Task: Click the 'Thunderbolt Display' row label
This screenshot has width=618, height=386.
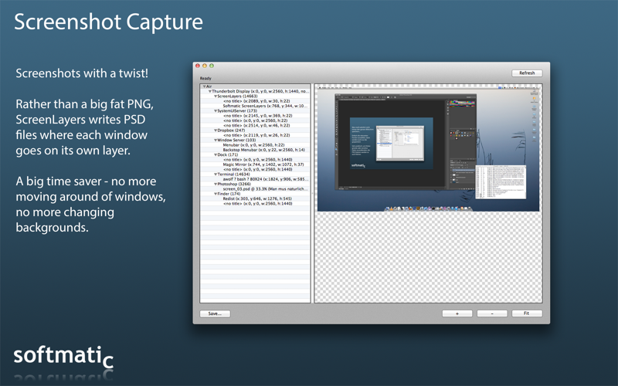Action: click(260, 91)
